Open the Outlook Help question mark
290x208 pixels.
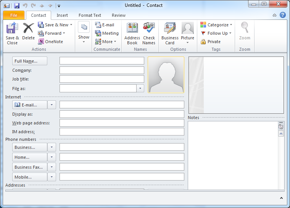pos(283,15)
